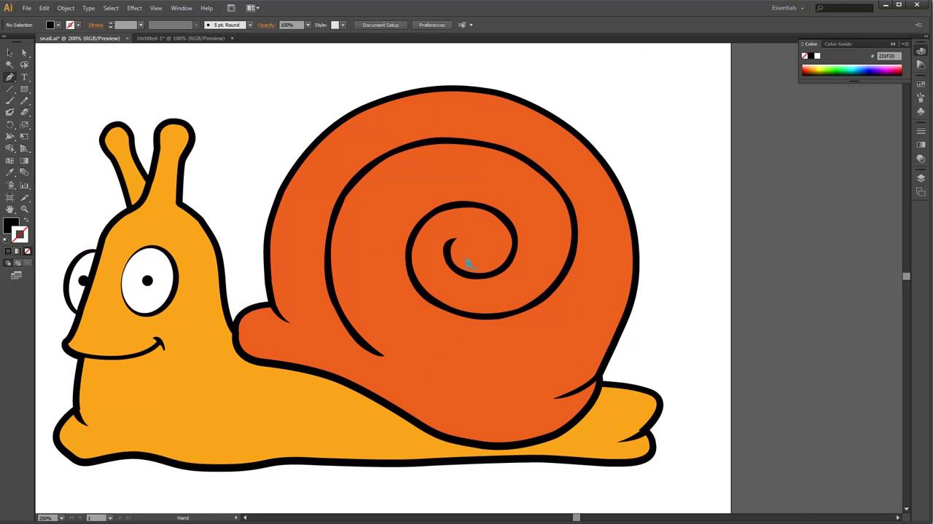Select the Line Segment tool

9,89
